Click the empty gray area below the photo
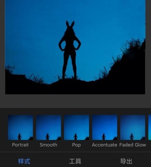This screenshot has width=151, height=167. click(75, 101)
